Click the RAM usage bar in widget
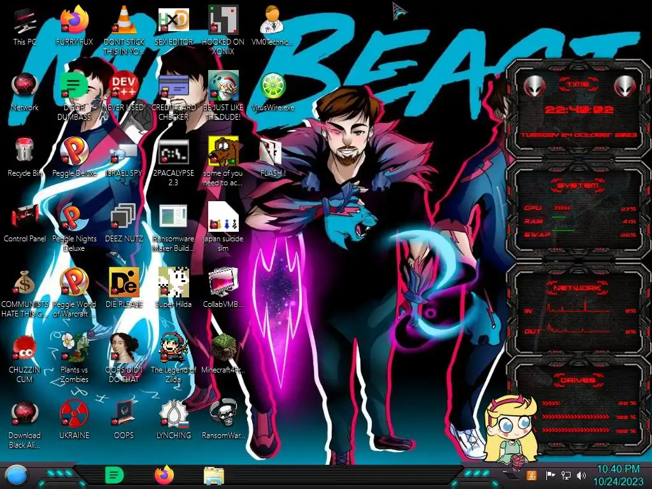The height and width of the screenshot is (489, 652). 559,218
